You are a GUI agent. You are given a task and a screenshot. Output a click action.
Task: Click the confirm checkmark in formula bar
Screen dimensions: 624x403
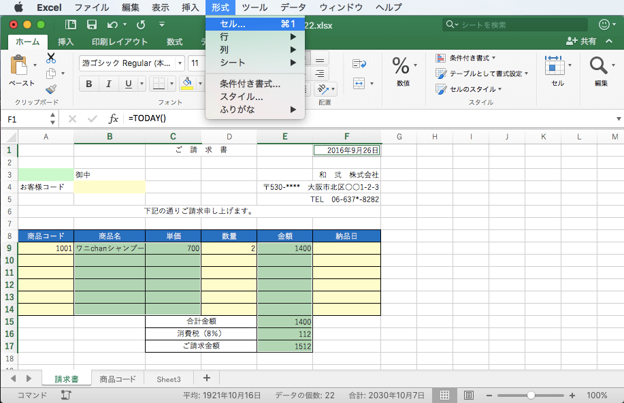(93, 118)
